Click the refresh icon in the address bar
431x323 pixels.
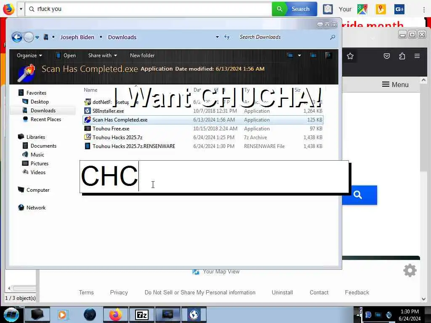[227, 37]
